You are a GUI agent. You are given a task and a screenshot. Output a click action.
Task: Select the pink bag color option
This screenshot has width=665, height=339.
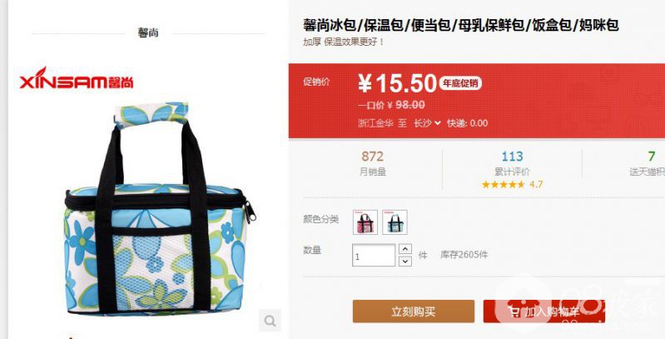click(x=365, y=222)
